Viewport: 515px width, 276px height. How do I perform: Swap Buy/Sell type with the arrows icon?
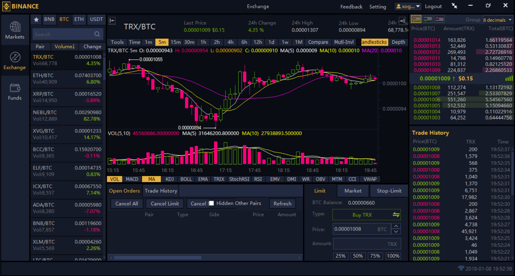coord(396,214)
